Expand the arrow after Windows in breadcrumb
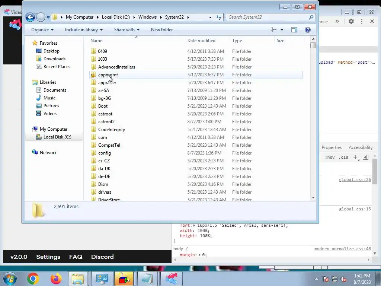 (x=161, y=17)
